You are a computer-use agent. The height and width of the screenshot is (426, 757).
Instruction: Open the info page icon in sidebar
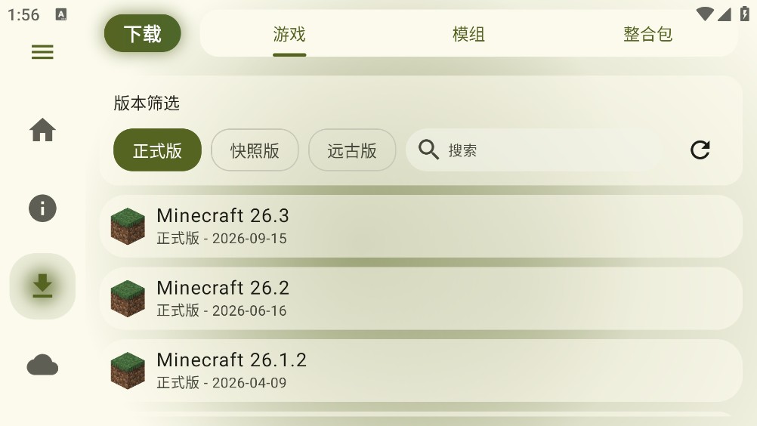pyautogui.click(x=42, y=208)
